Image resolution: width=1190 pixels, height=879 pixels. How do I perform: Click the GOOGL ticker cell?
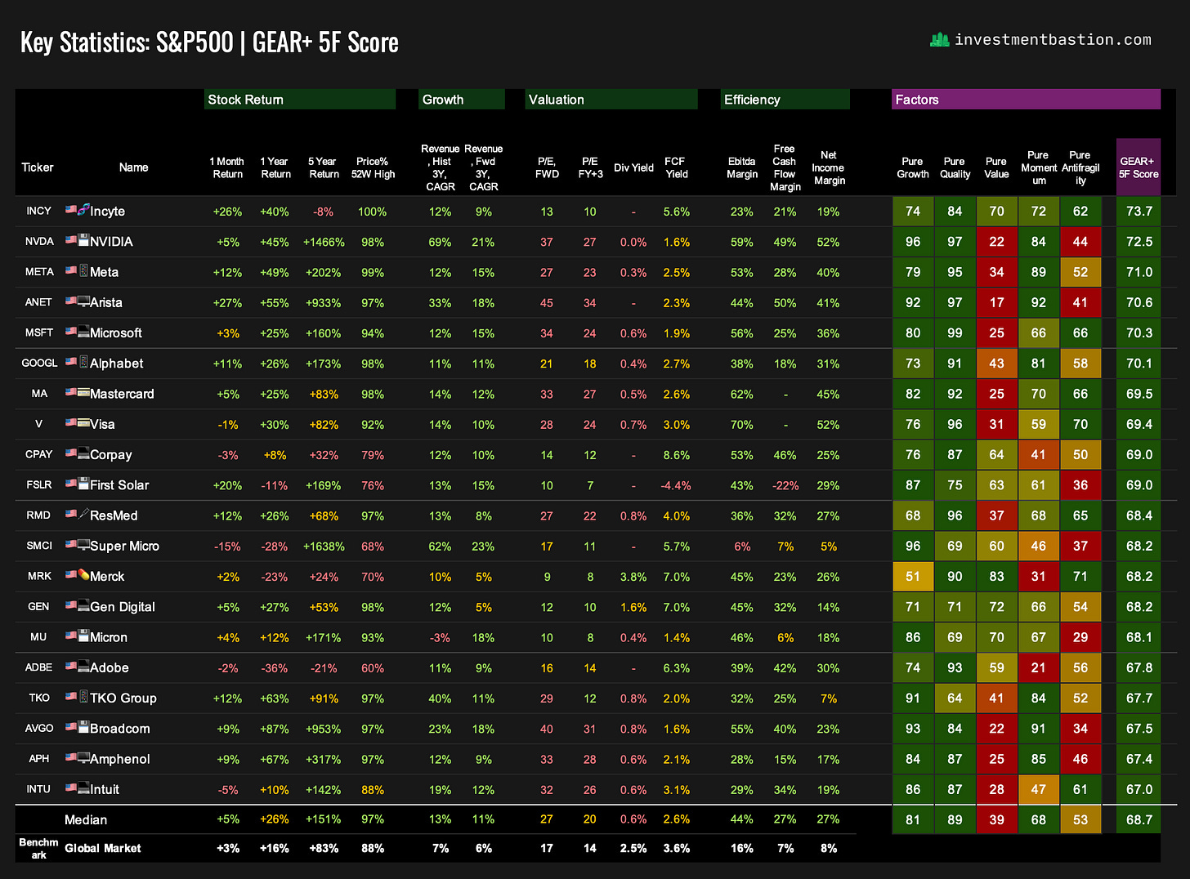click(39, 363)
